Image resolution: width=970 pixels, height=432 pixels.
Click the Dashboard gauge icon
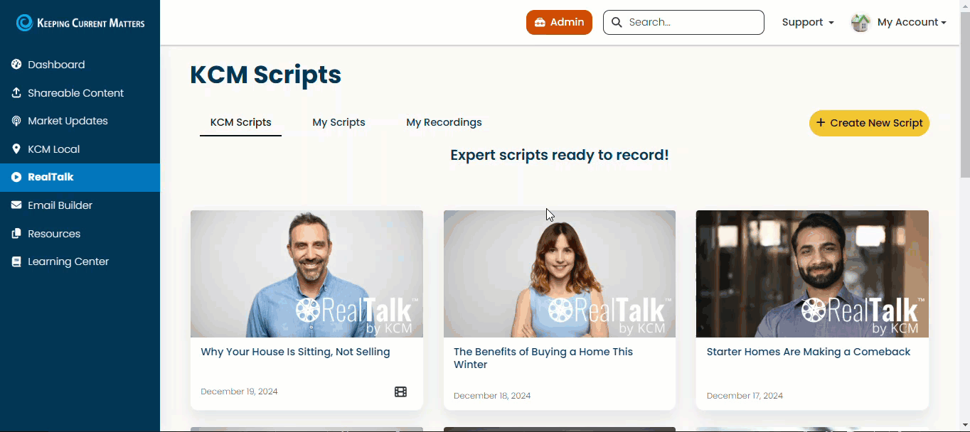[16, 65]
